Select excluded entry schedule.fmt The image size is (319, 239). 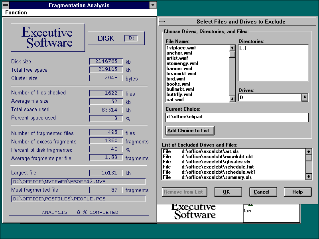point(233,167)
